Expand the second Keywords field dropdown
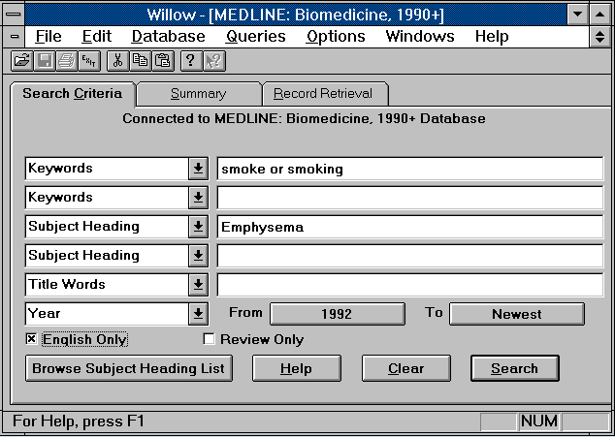The width and height of the screenshot is (615, 437). [x=198, y=198]
